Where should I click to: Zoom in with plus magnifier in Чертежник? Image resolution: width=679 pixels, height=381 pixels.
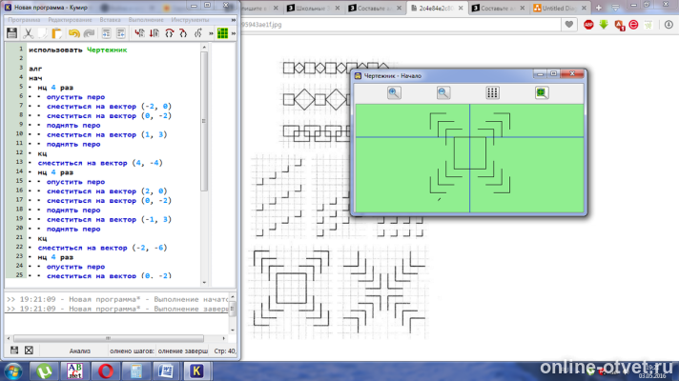point(394,92)
